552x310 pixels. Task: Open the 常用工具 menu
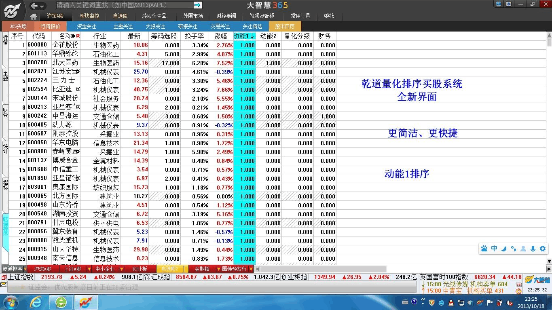[300, 16]
